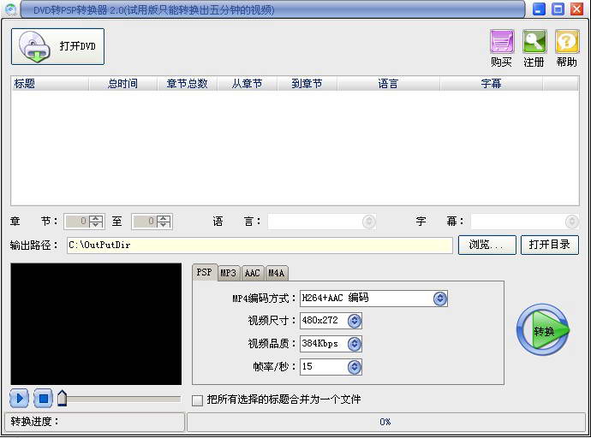This screenshot has width=591, height=438.
Task: Click the 到章节 column header
Action: pyautogui.click(x=307, y=83)
